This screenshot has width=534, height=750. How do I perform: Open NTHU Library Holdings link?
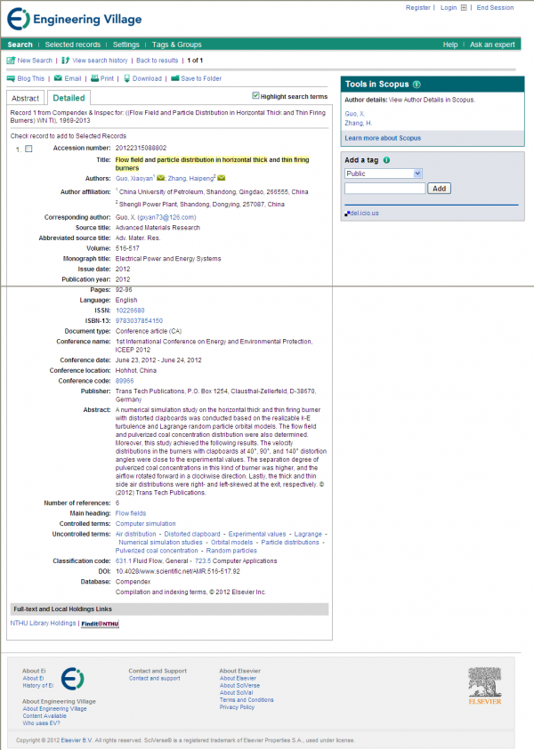pos(43,624)
